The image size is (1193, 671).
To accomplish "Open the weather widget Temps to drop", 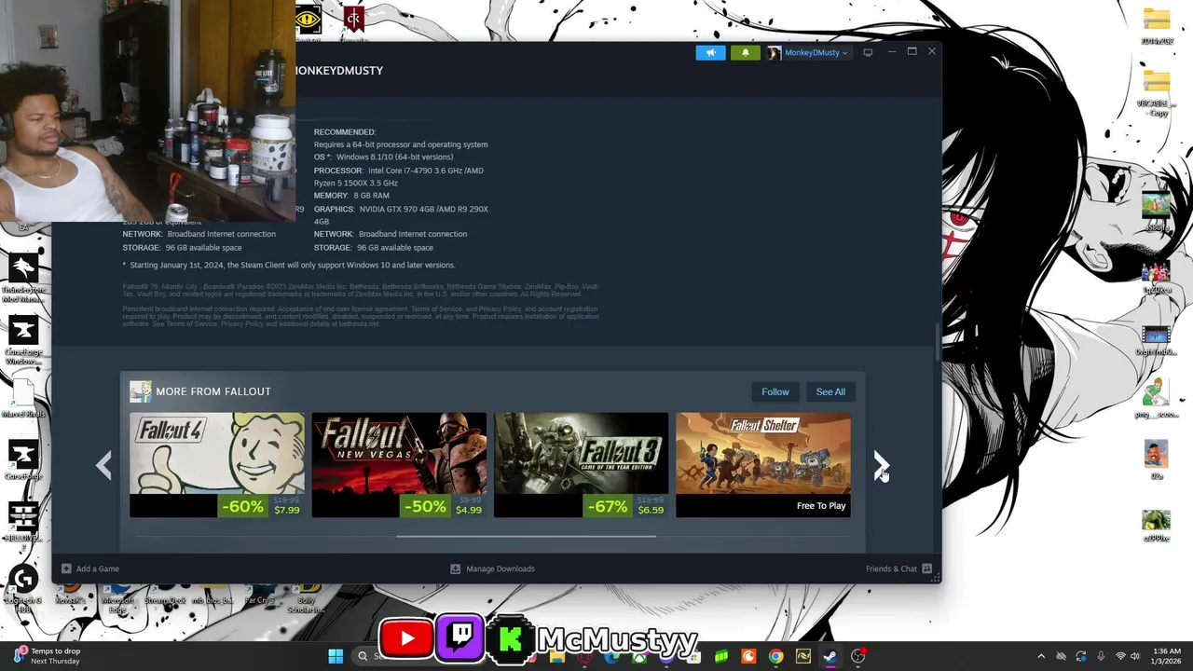I will [x=47, y=656].
